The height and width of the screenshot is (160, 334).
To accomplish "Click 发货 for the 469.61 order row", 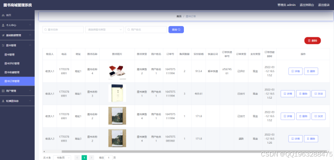I will pyautogui.click(x=319, y=94).
